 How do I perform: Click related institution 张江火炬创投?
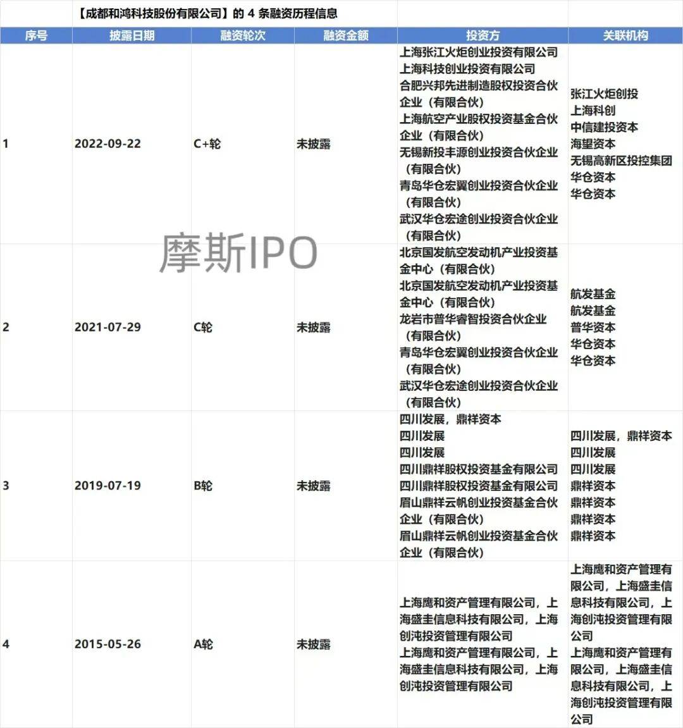click(x=604, y=94)
